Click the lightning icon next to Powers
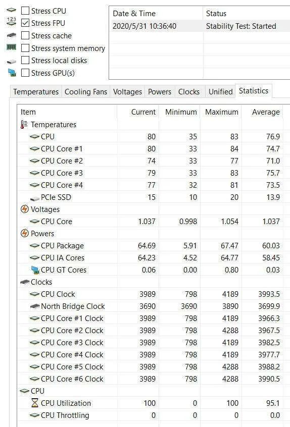 tap(25, 233)
